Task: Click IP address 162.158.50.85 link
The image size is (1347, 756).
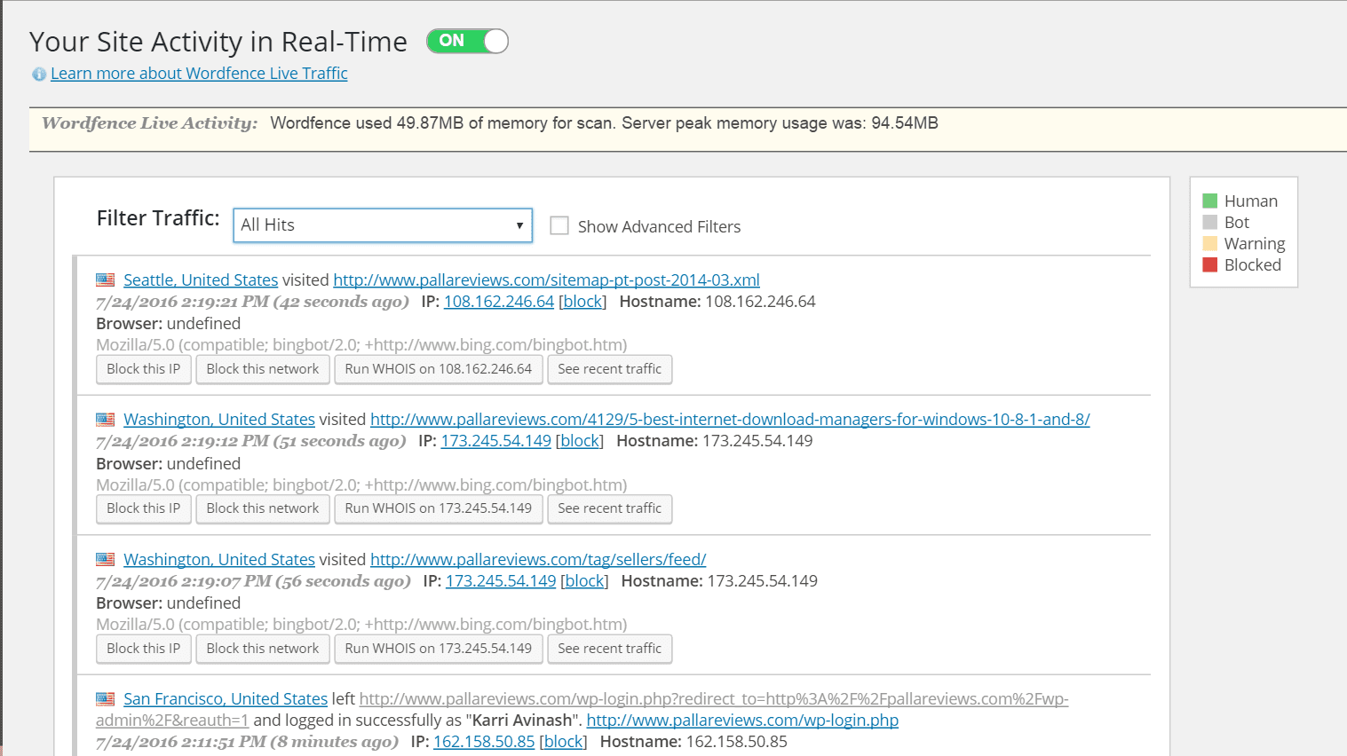Action: pyautogui.click(x=484, y=742)
